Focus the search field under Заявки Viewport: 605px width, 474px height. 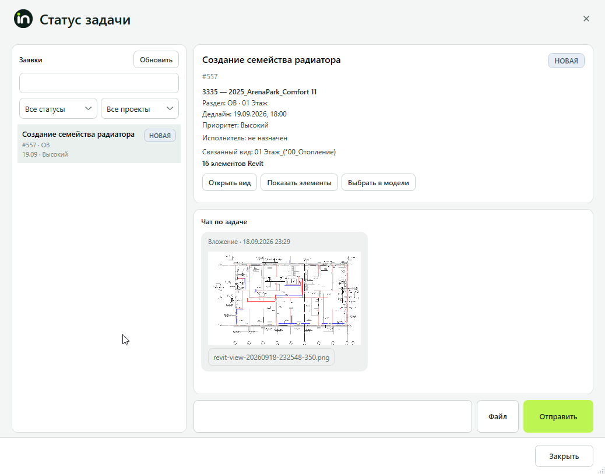tap(99, 83)
